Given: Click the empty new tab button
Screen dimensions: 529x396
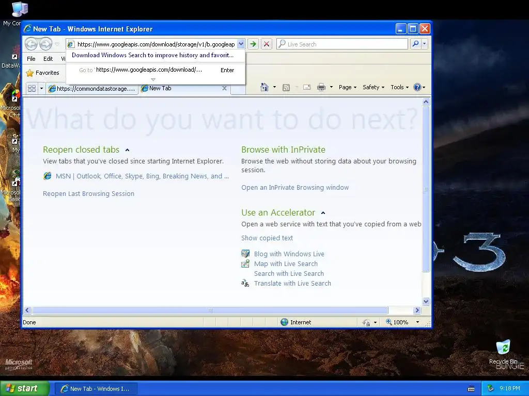Looking at the screenshot, I should pyautogui.click(x=238, y=89).
